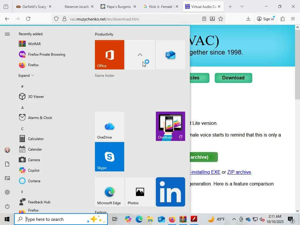Launch the Skype tile

point(110,157)
